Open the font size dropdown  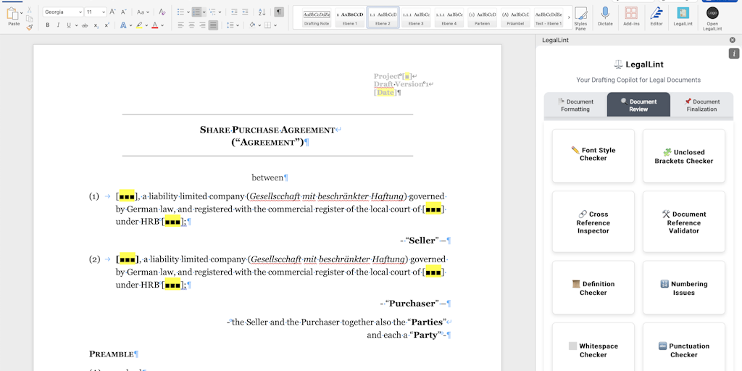click(x=95, y=12)
